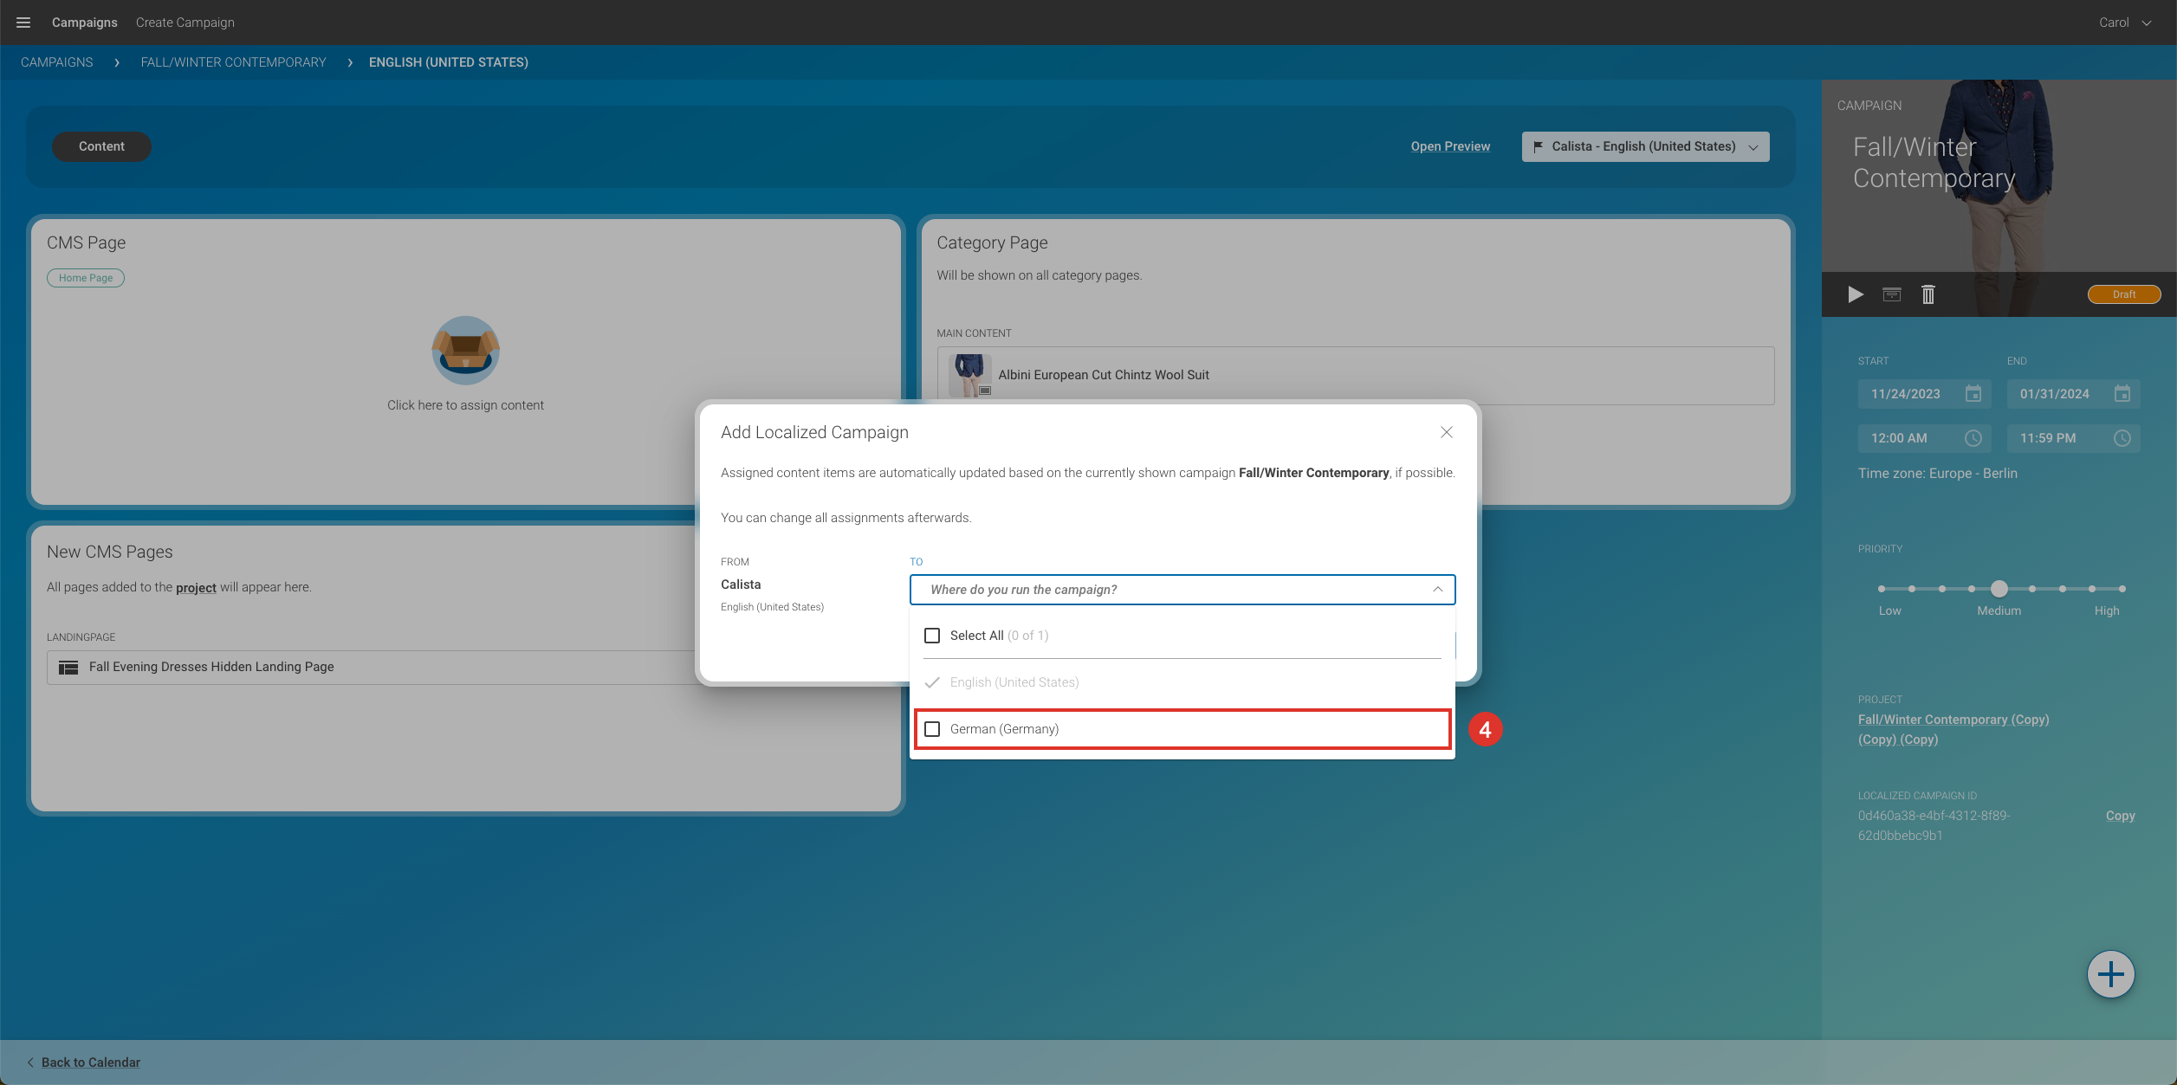Toggle the Draft status badge
Viewport: 2177px width, 1085px height.
2123,294
